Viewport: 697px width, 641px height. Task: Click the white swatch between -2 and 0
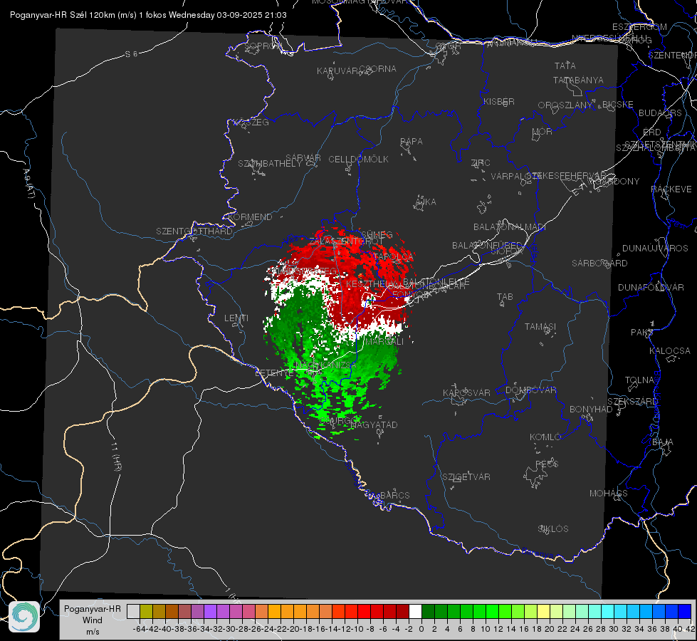click(x=415, y=611)
